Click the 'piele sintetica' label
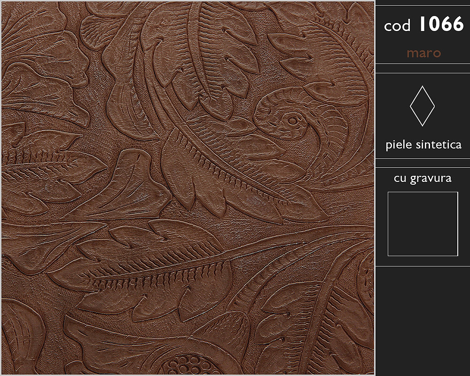Viewport: 470px width, 376px height. tap(423, 145)
